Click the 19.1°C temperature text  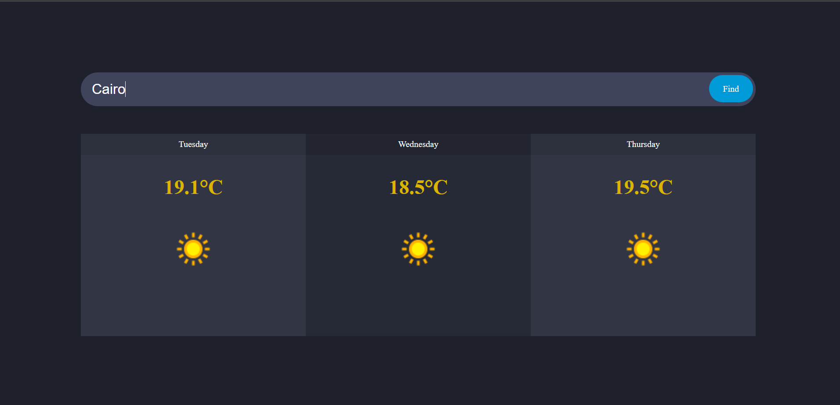click(x=193, y=187)
